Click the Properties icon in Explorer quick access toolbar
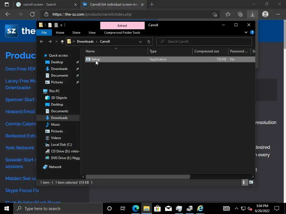Image resolution: width=286 pixels, height=214 pixels. [x=50, y=25]
